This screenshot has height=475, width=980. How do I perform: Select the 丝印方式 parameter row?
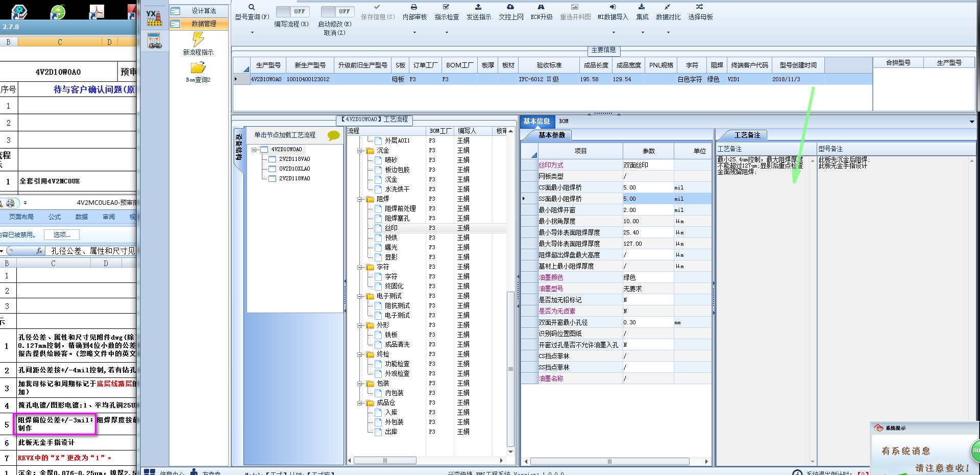616,165
